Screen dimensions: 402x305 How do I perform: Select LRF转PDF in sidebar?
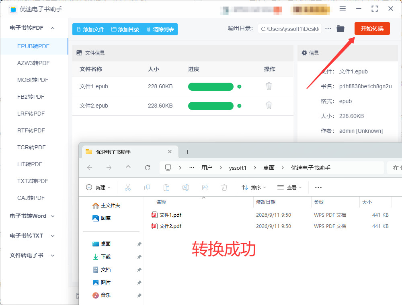(31, 114)
